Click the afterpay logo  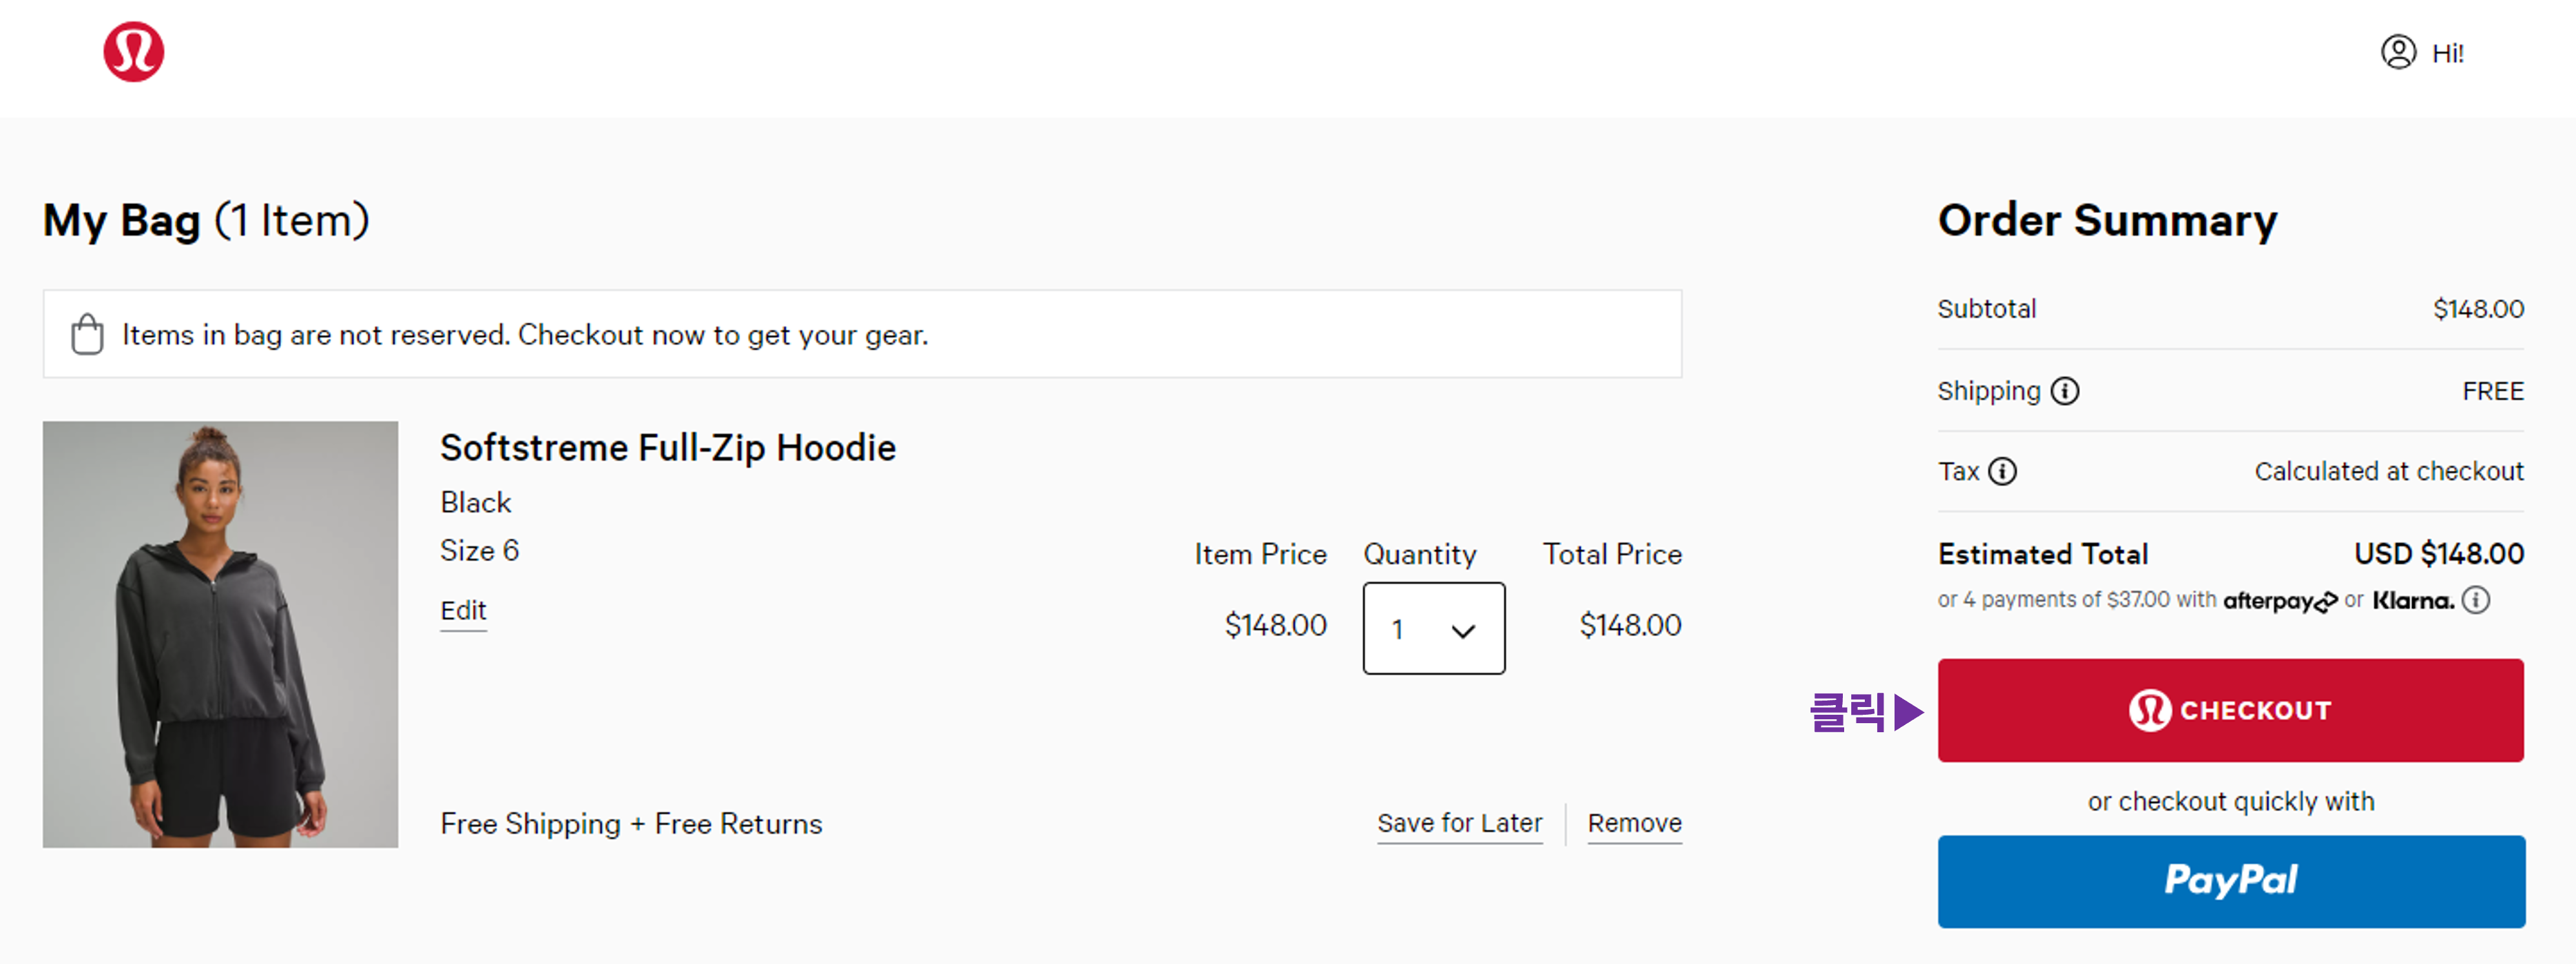pyautogui.click(x=2279, y=601)
